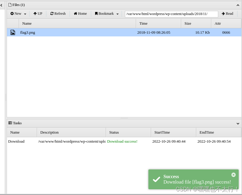Click the 'Download file [flag3.png] success!' message
The image size is (242, 195).
tap(197, 182)
